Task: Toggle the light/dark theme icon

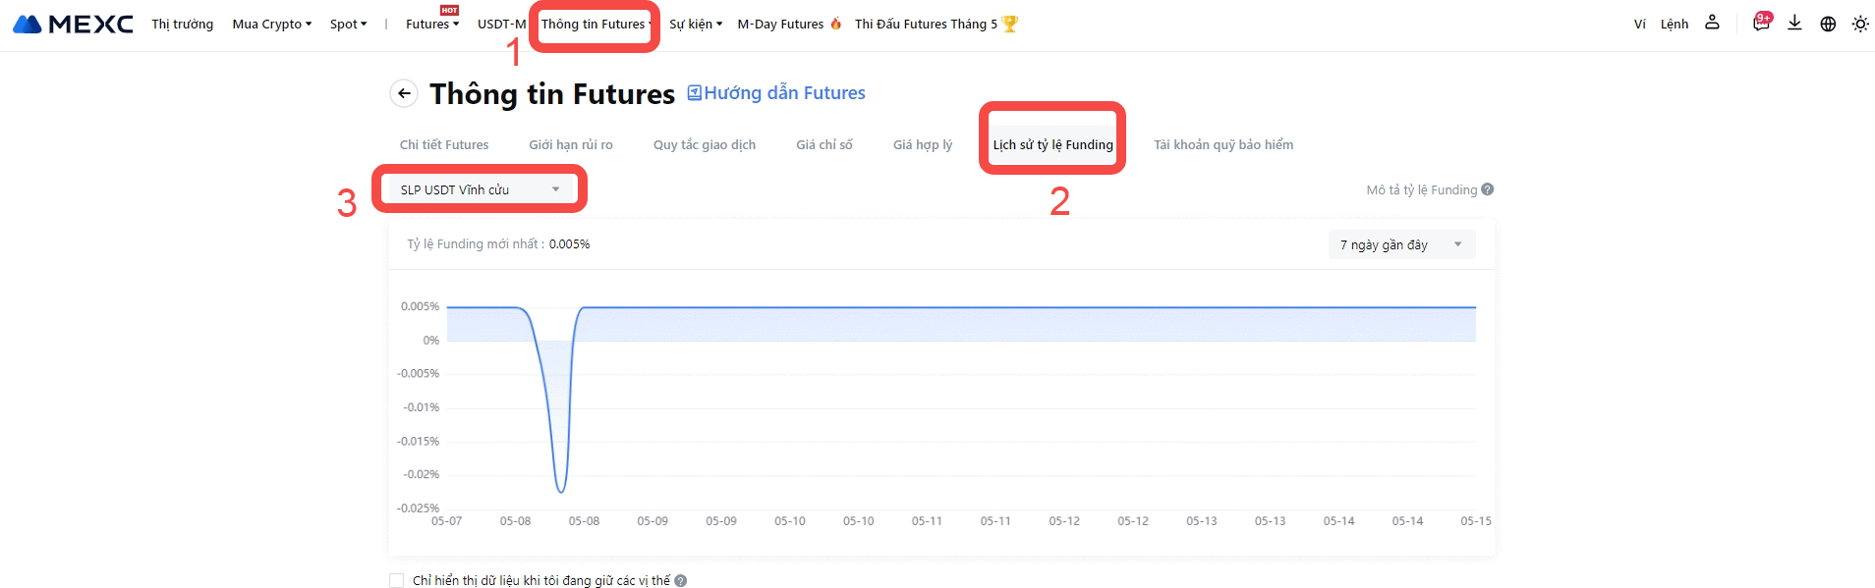Action: coord(1860,24)
